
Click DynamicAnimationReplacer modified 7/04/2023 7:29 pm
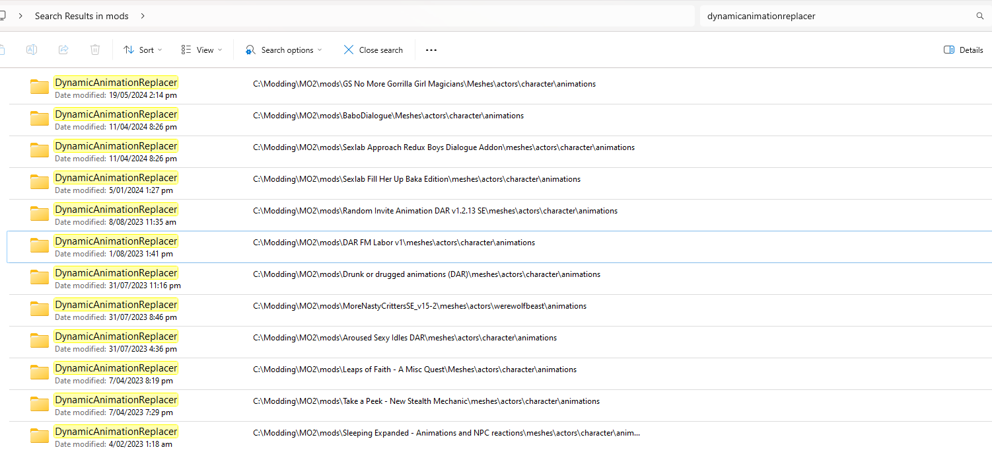(116, 400)
